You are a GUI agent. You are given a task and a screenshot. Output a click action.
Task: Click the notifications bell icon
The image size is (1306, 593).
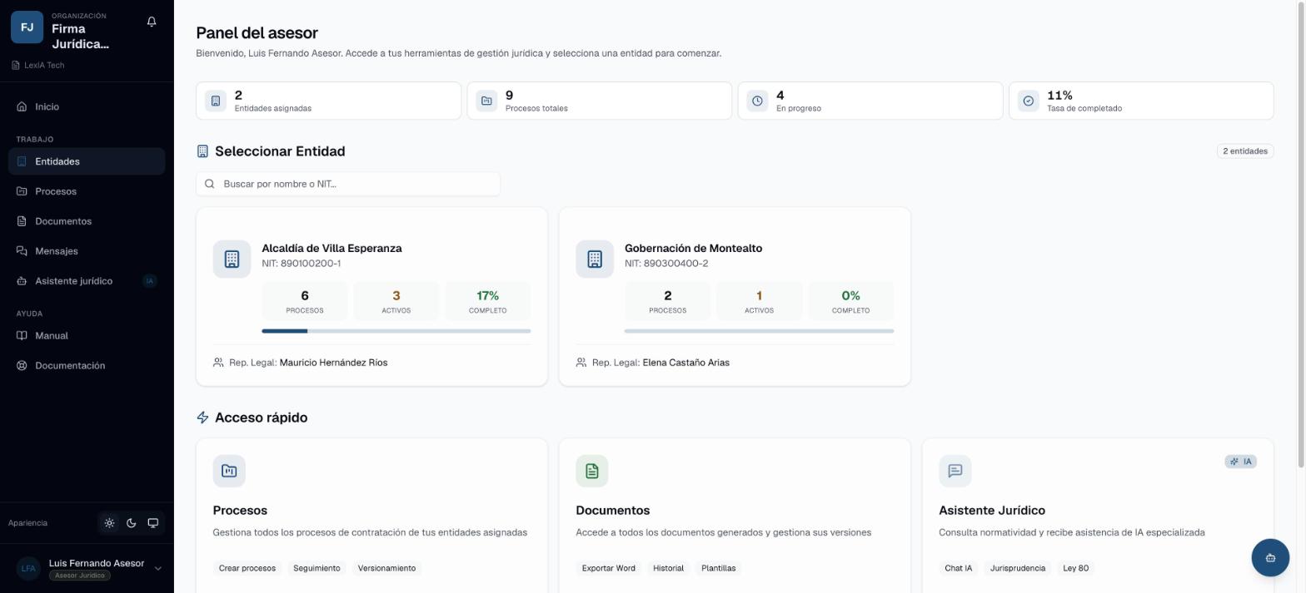pos(152,22)
